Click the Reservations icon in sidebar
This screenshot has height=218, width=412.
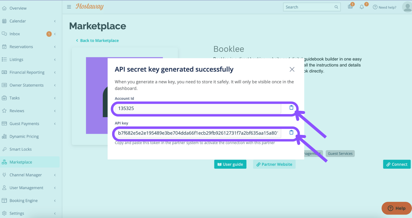pyautogui.click(x=4, y=47)
